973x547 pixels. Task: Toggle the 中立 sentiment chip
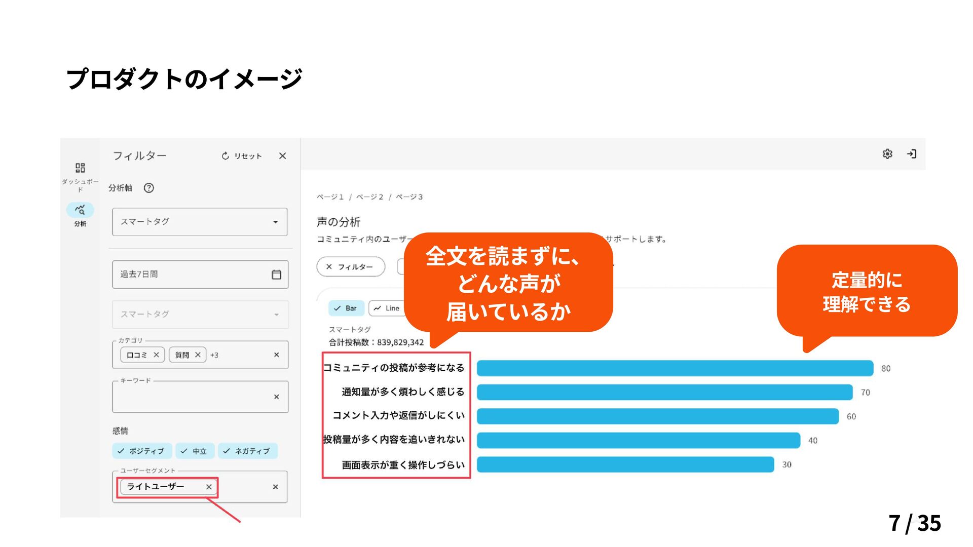(x=195, y=451)
